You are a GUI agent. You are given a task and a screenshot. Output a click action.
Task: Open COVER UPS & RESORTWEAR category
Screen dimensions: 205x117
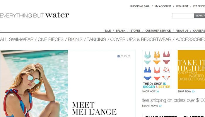[x=141, y=39]
